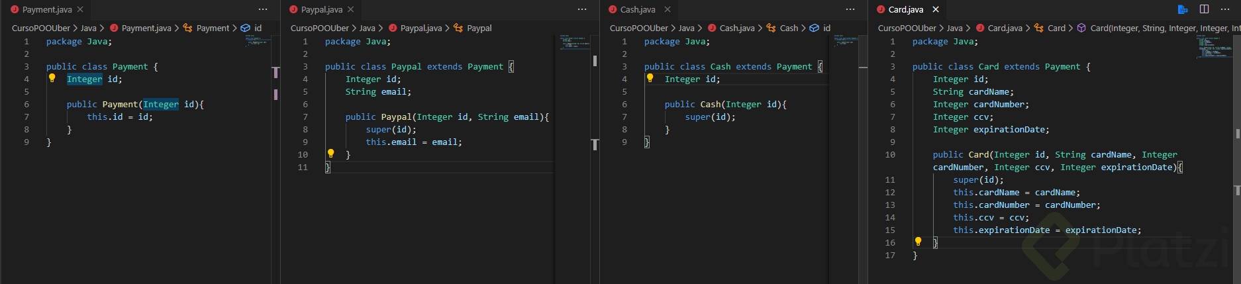Viewport: 1241px width, 284px height.
Task: Click the minimap preview in the Card.java editor
Action: click(1214, 48)
